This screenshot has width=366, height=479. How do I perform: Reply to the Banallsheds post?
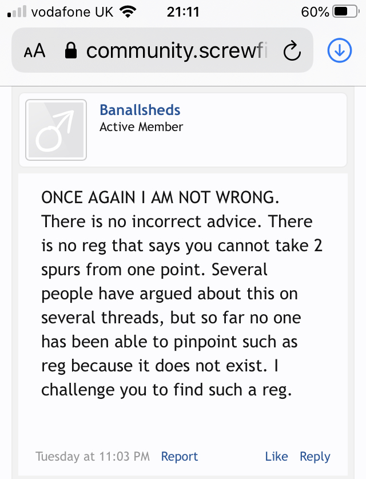315,456
